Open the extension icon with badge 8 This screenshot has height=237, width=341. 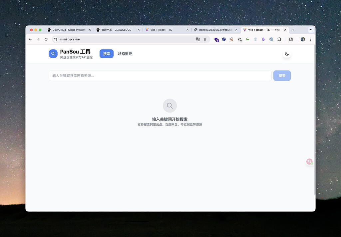pos(240,39)
